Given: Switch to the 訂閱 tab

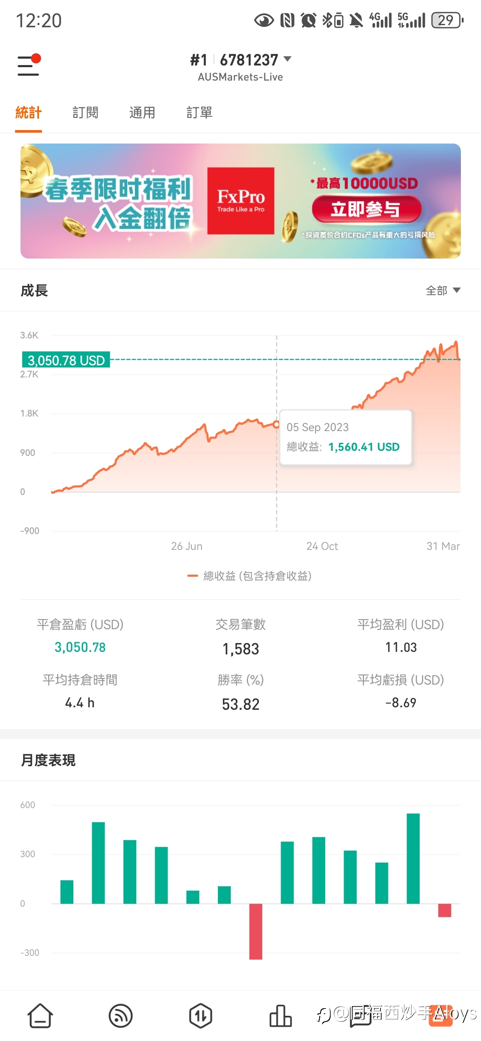Looking at the screenshot, I should click(x=85, y=112).
